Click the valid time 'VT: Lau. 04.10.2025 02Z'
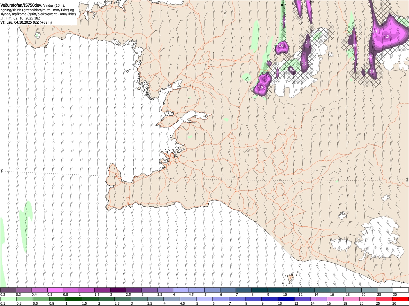The width and height of the screenshot is (409, 306). click(19, 22)
